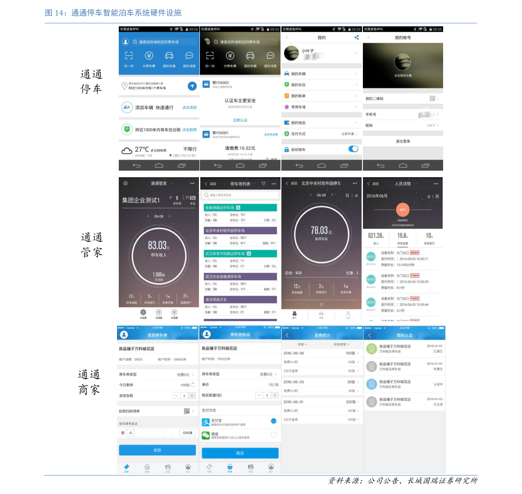Expand the 2016-06-01 200张 row
The height and width of the screenshot is (494, 522).
point(322,402)
